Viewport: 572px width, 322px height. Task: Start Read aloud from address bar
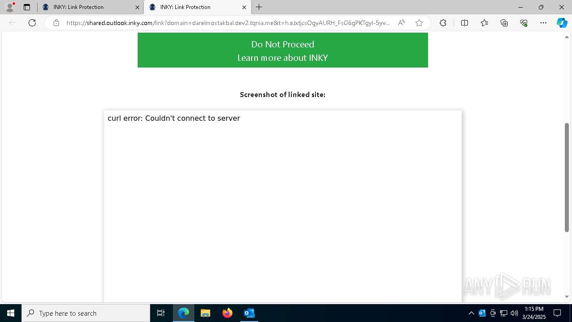(x=401, y=23)
